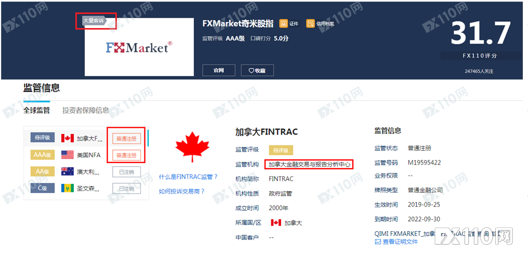Open the 官网 official website button
Screen dimensions: 528x257
(x=219, y=70)
